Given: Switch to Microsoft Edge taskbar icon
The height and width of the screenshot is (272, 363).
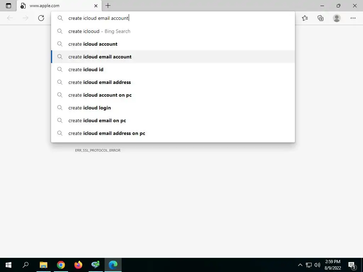Looking at the screenshot, I should point(113,265).
